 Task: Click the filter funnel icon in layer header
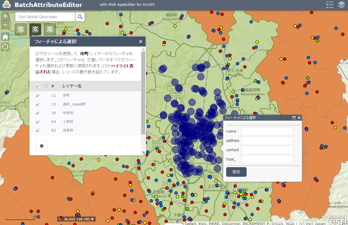pyautogui.click(x=46, y=86)
